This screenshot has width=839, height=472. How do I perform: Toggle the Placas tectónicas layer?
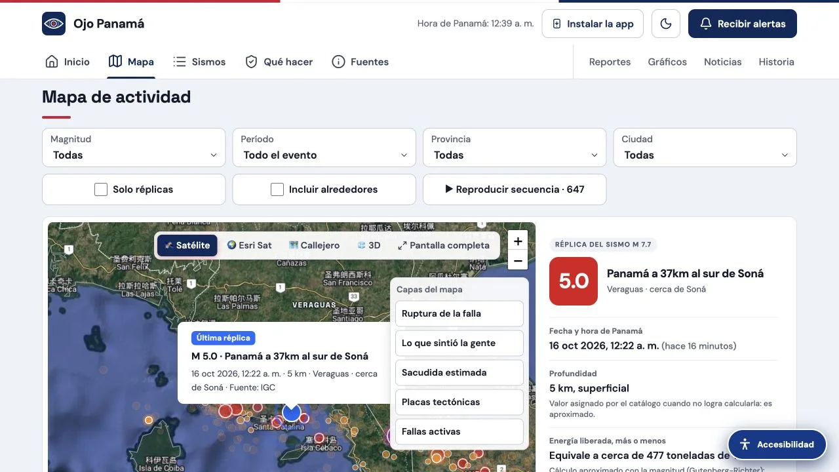point(459,402)
